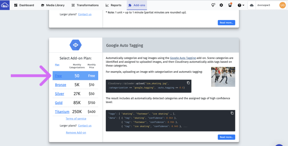
Task: Open the Google Auto Tagging documentation link
Action: (183, 58)
